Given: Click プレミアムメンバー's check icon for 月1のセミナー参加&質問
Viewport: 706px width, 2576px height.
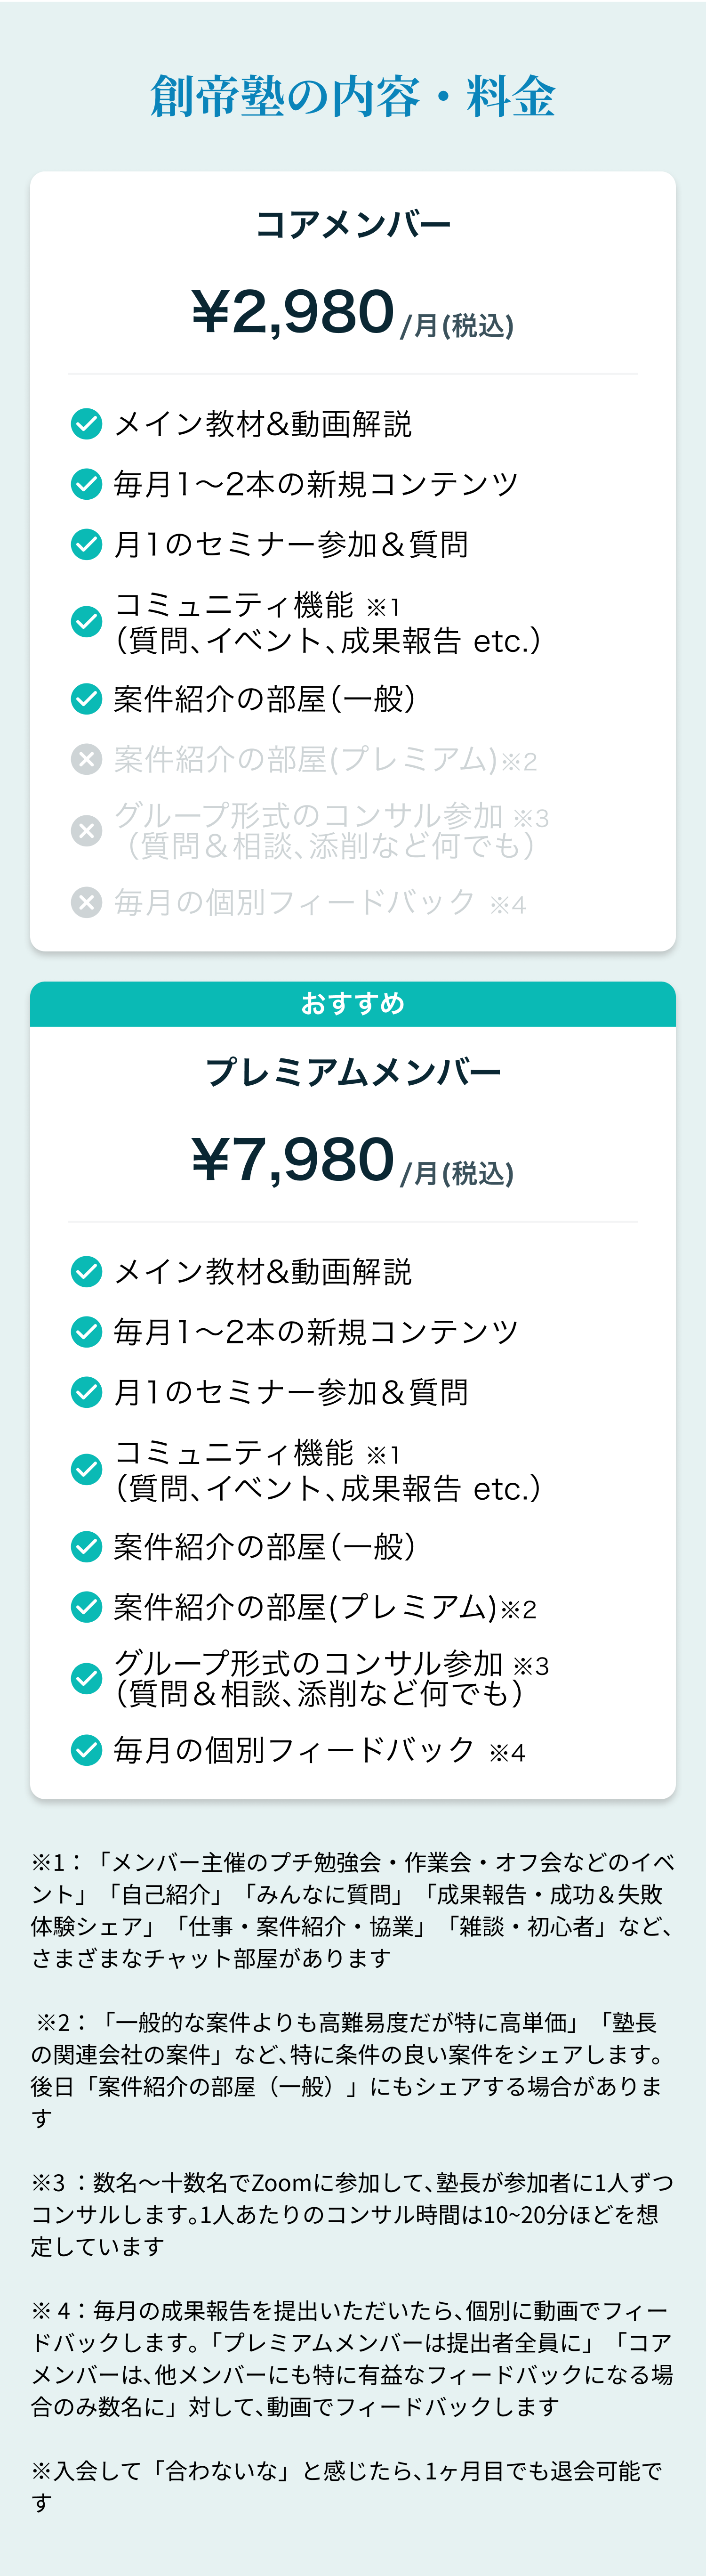Looking at the screenshot, I should point(87,1392).
